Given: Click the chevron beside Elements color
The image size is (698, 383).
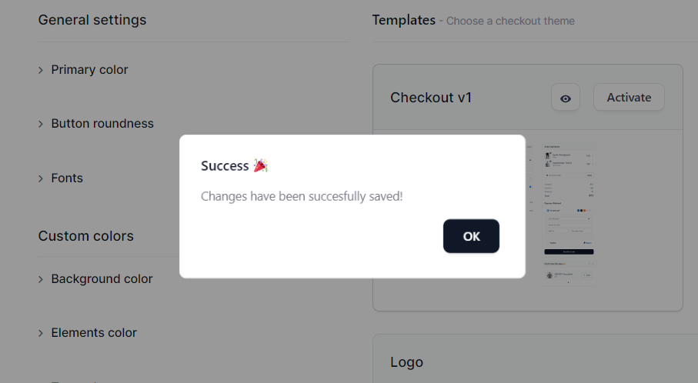Looking at the screenshot, I should pyautogui.click(x=41, y=333).
